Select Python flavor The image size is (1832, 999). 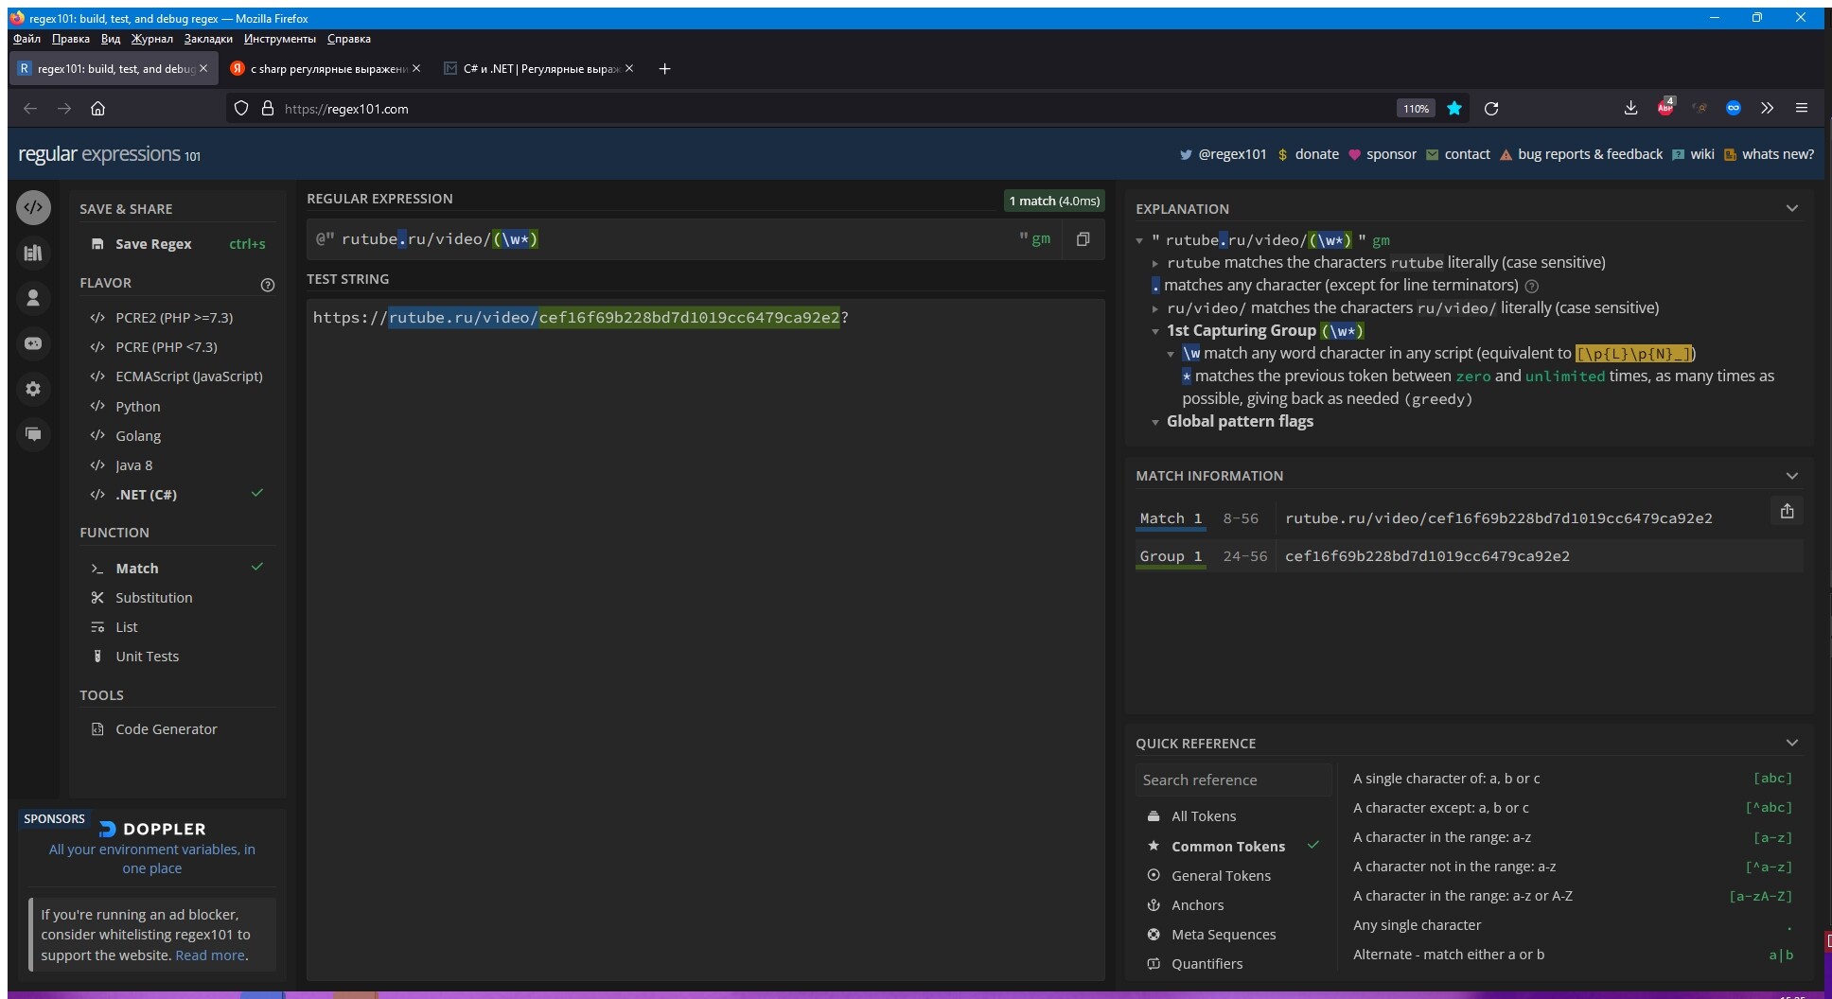click(138, 407)
